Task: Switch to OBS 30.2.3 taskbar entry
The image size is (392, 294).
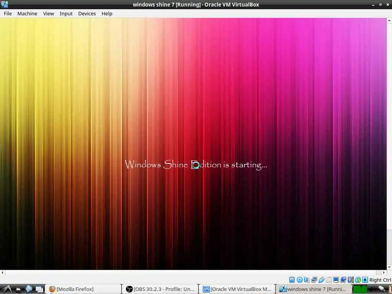Action: tap(161, 289)
